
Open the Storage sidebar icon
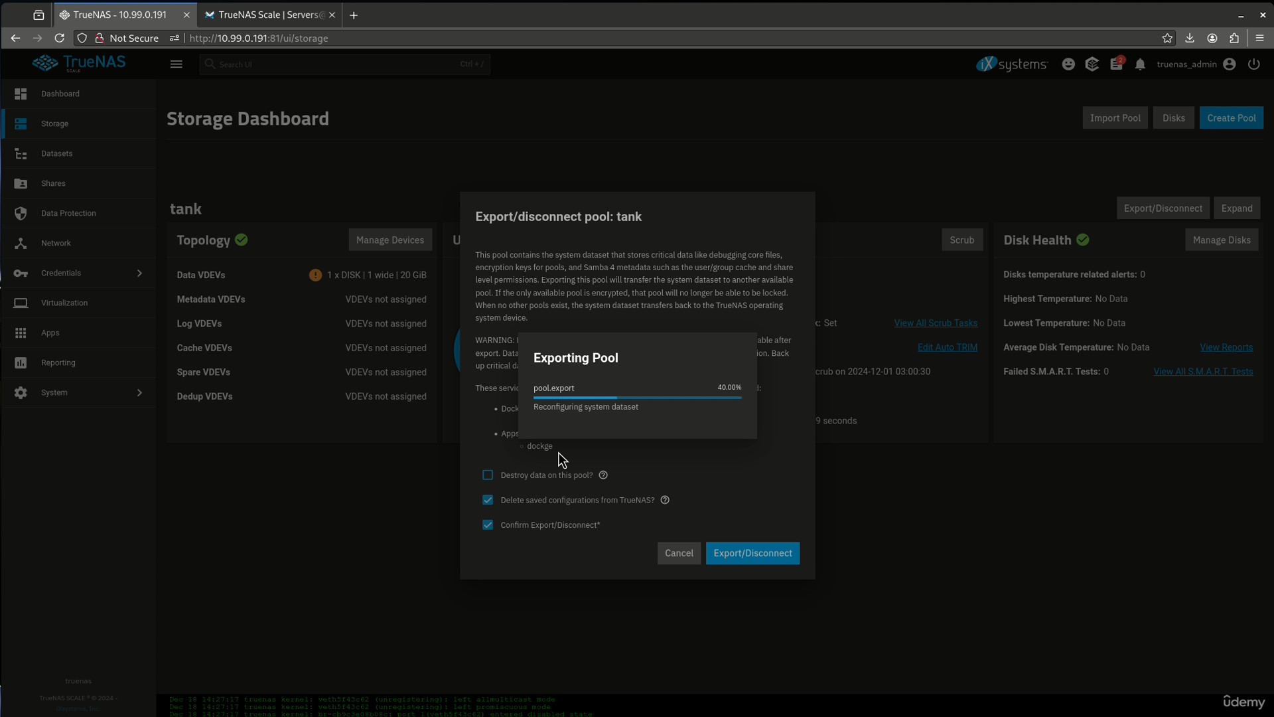[x=21, y=123]
